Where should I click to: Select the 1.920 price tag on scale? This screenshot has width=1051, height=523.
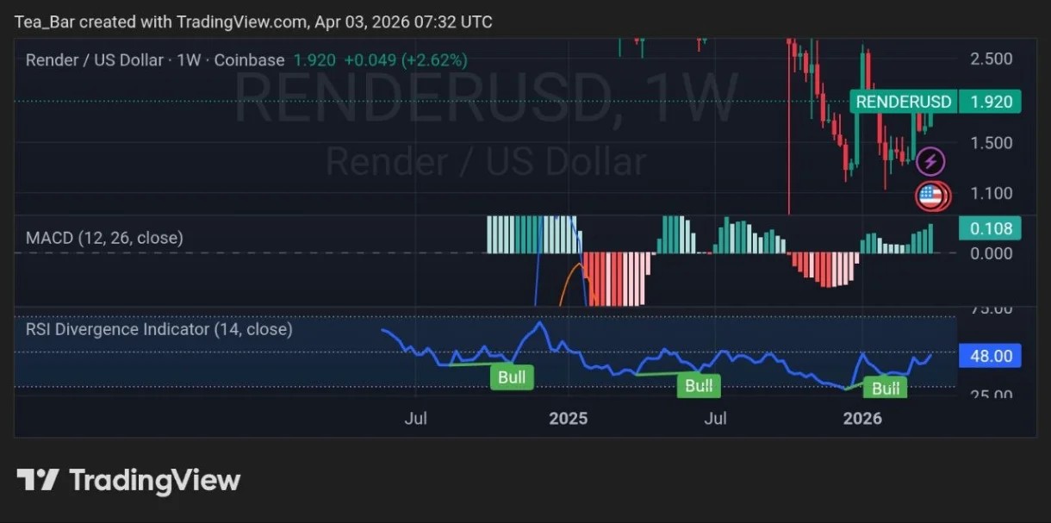click(990, 101)
